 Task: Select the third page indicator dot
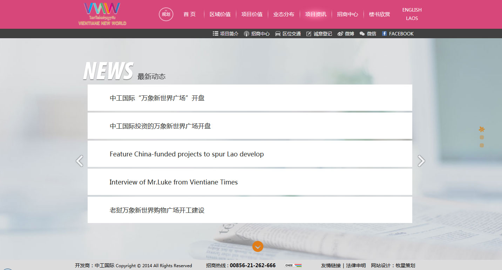click(x=482, y=146)
